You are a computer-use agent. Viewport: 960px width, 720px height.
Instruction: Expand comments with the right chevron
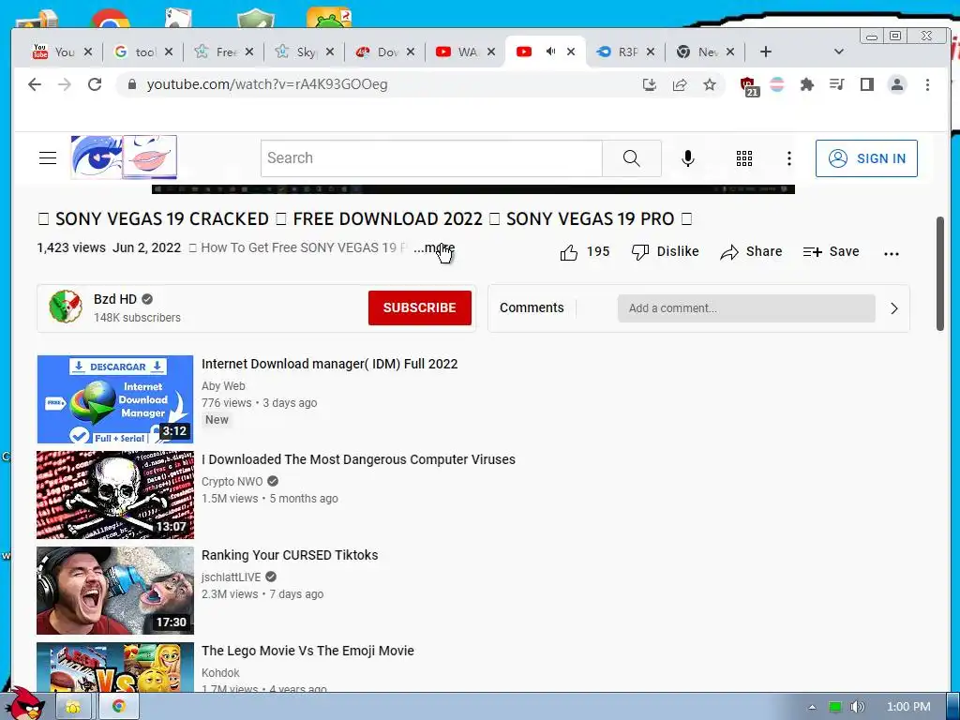893,307
